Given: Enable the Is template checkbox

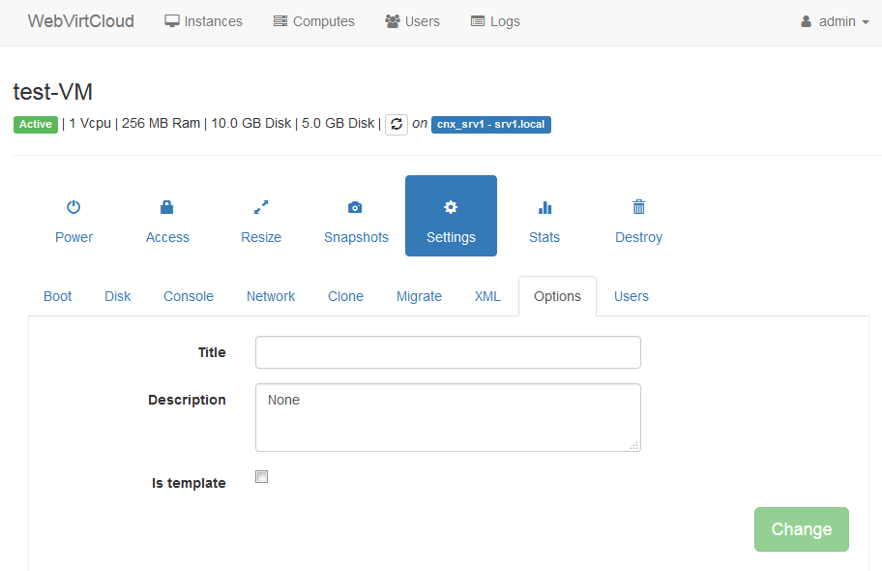Looking at the screenshot, I should (x=261, y=477).
